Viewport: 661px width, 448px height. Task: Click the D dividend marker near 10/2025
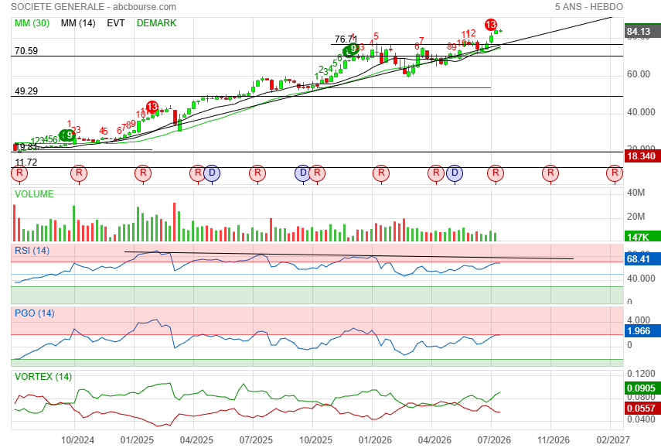303,173
